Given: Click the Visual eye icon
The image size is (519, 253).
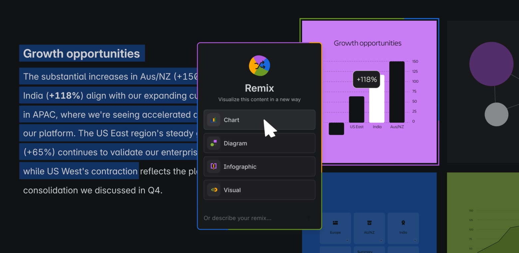Looking at the screenshot, I should point(214,190).
